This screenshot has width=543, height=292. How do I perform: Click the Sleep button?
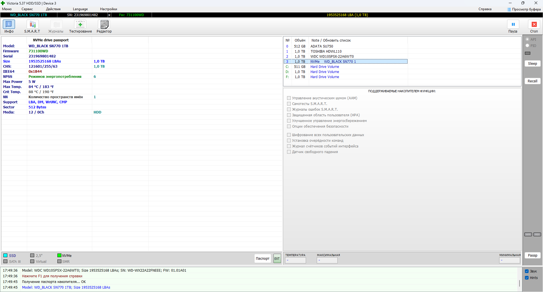click(533, 64)
